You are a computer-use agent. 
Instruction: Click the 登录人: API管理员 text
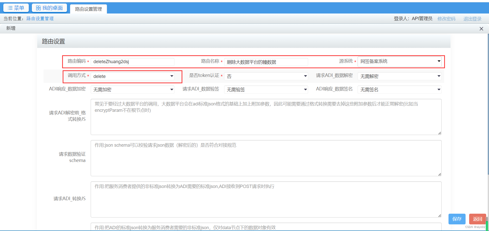click(x=413, y=19)
